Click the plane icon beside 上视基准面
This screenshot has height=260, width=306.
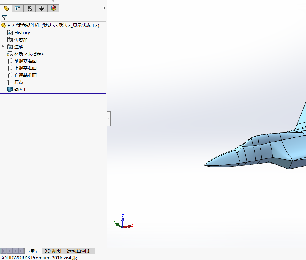[x=10, y=68]
